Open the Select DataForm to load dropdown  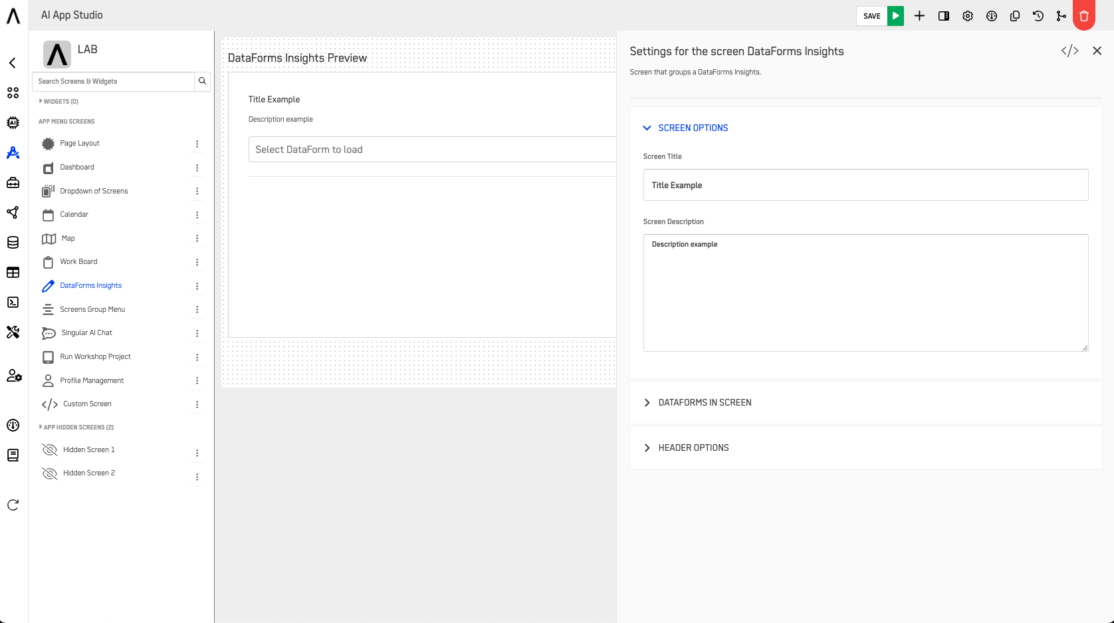pos(432,150)
